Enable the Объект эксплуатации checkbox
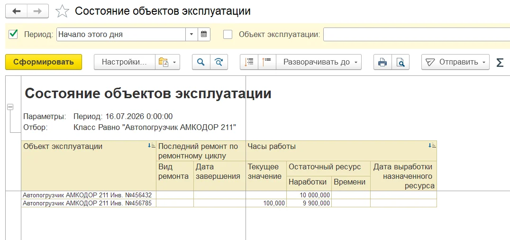The image size is (510, 240). (228, 34)
